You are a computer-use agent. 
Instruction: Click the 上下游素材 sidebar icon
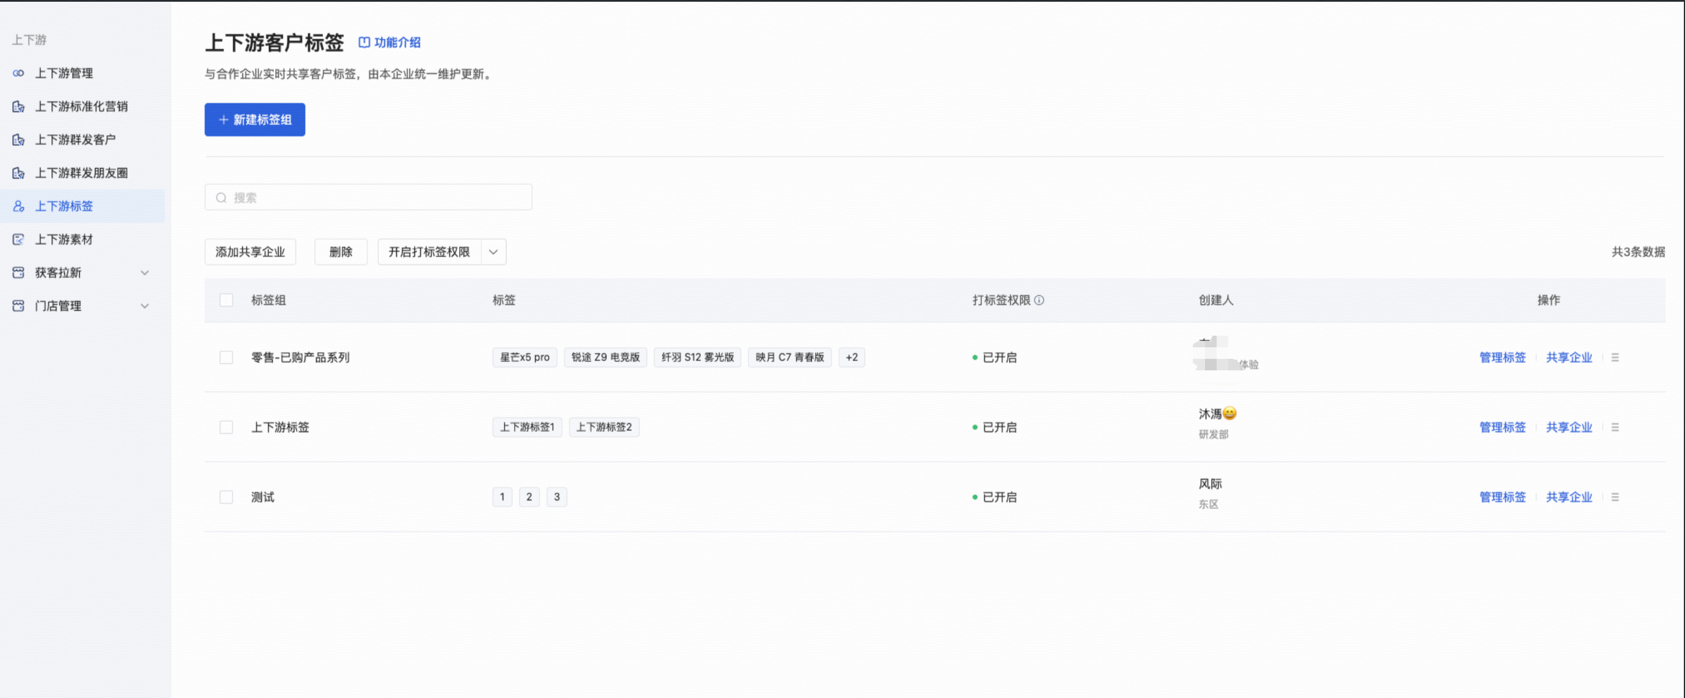pyautogui.click(x=19, y=240)
